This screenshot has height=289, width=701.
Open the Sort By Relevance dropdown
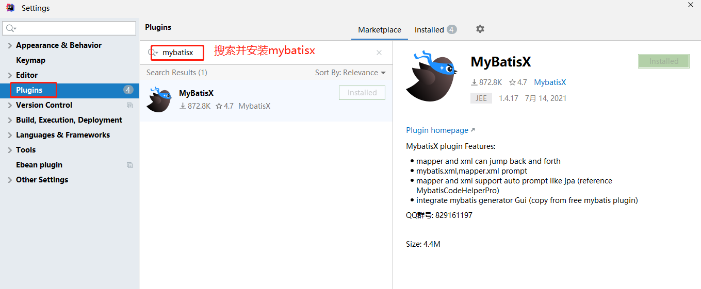pyautogui.click(x=350, y=73)
